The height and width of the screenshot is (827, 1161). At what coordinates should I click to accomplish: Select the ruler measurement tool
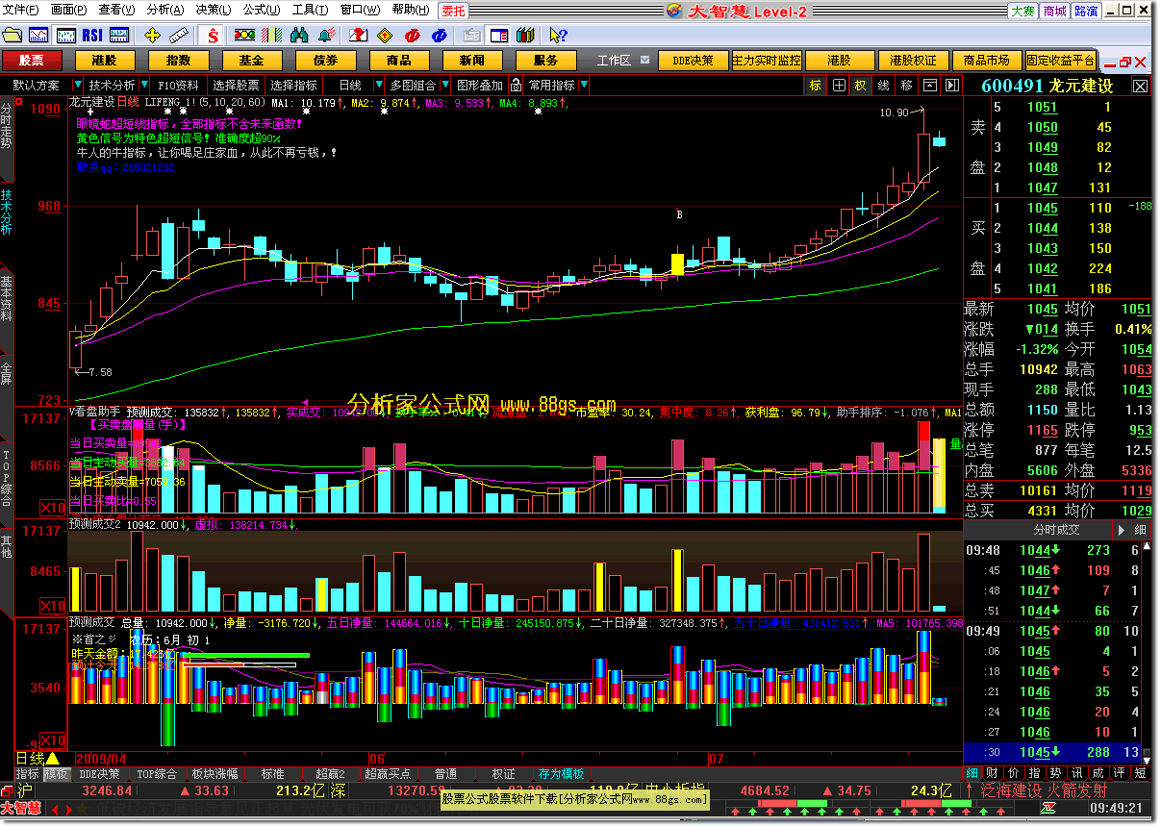pos(178,36)
